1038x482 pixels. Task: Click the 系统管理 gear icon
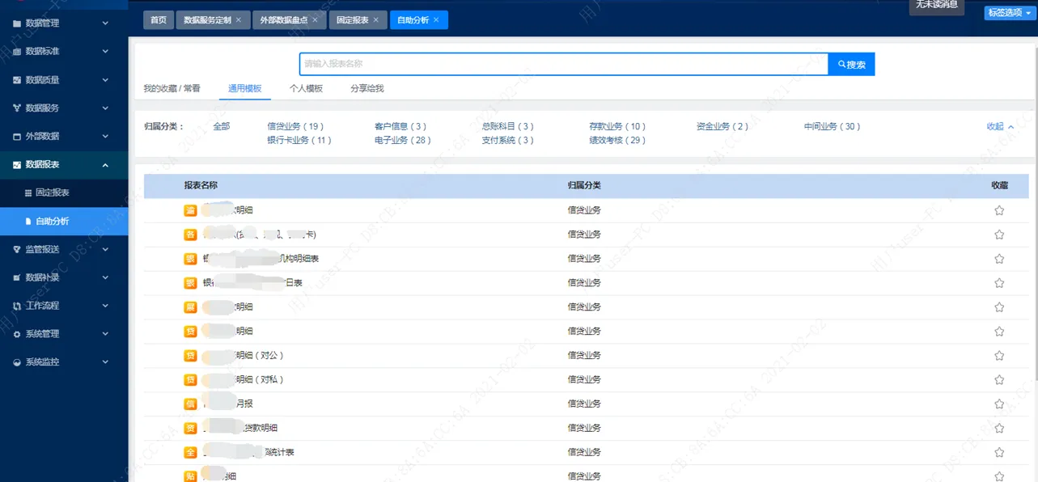(x=17, y=334)
